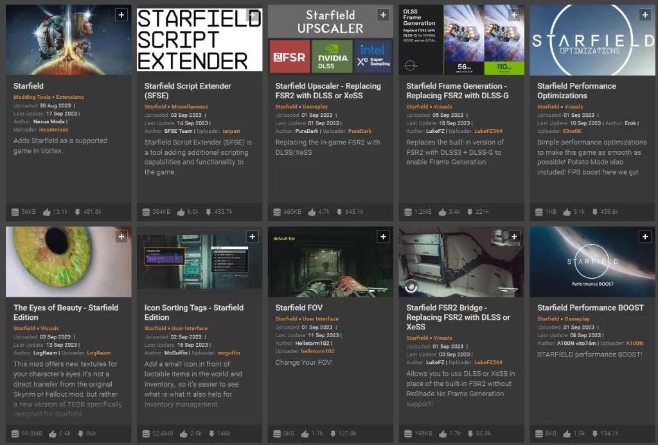Click the Miscellaneous category under Script Extender
The image size is (658, 445).
[190, 107]
